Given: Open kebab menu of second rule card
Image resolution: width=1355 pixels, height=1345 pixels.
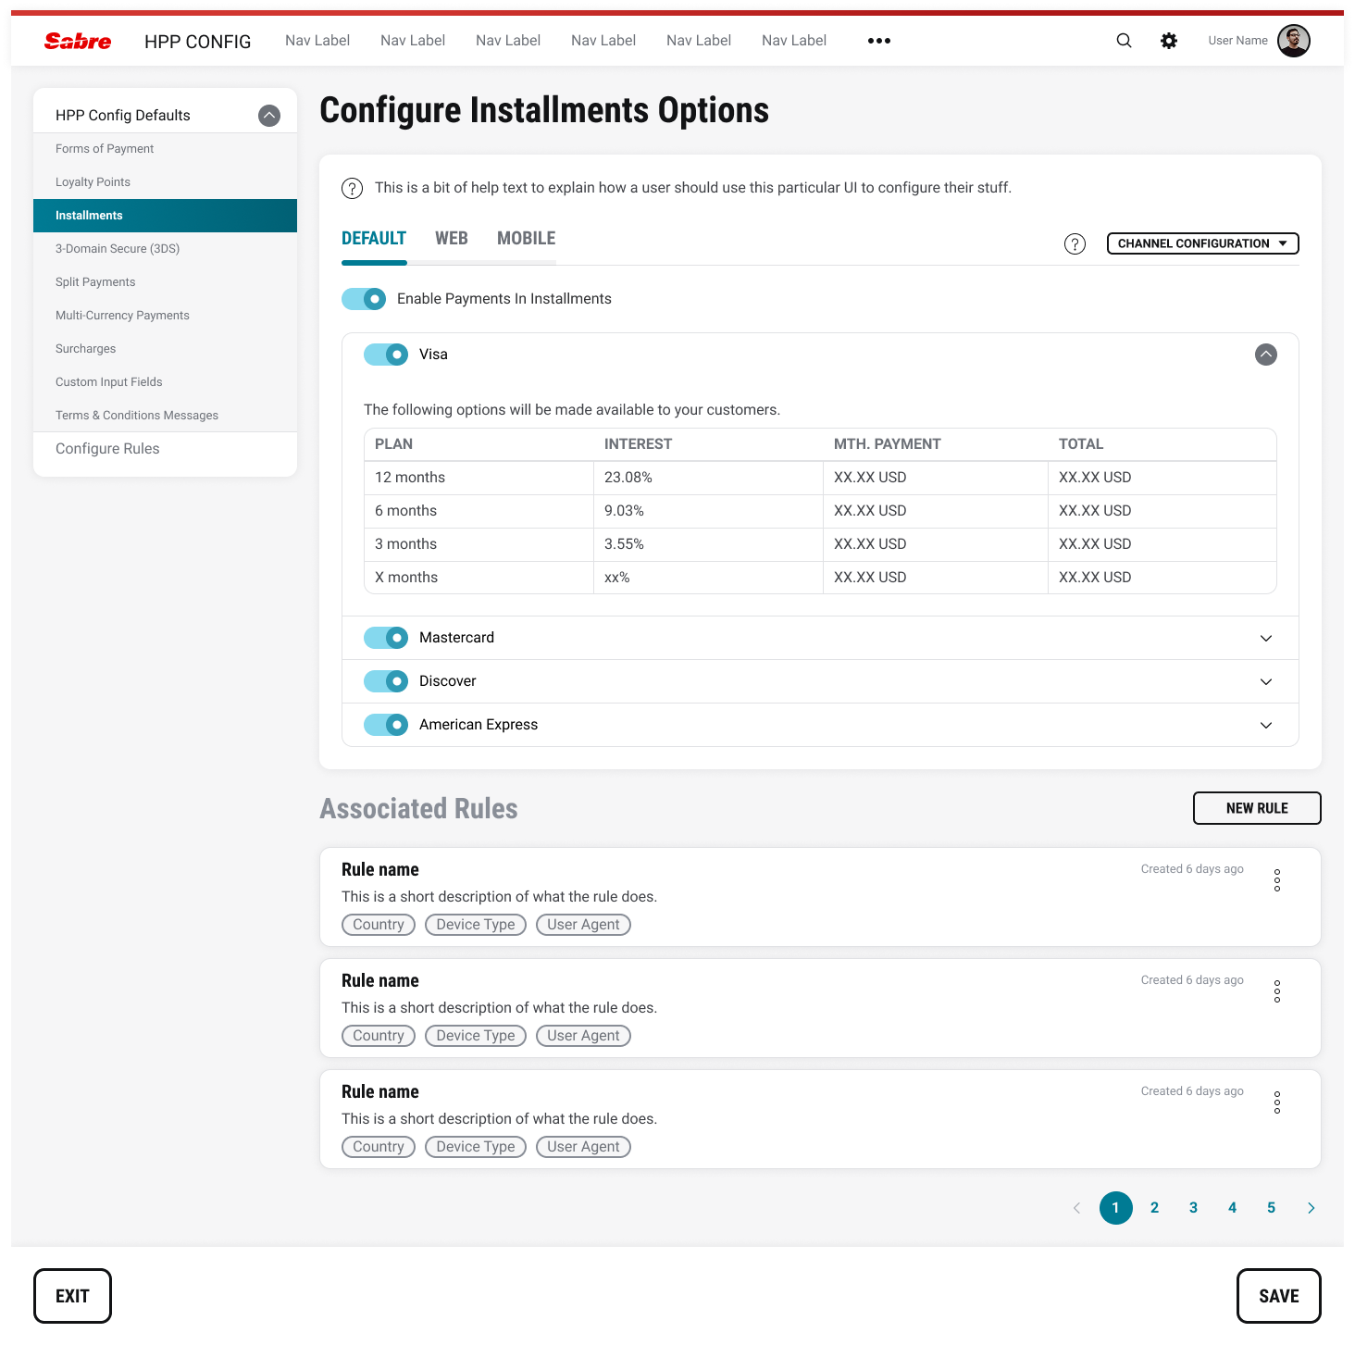Looking at the screenshot, I should pos(1277,991).
